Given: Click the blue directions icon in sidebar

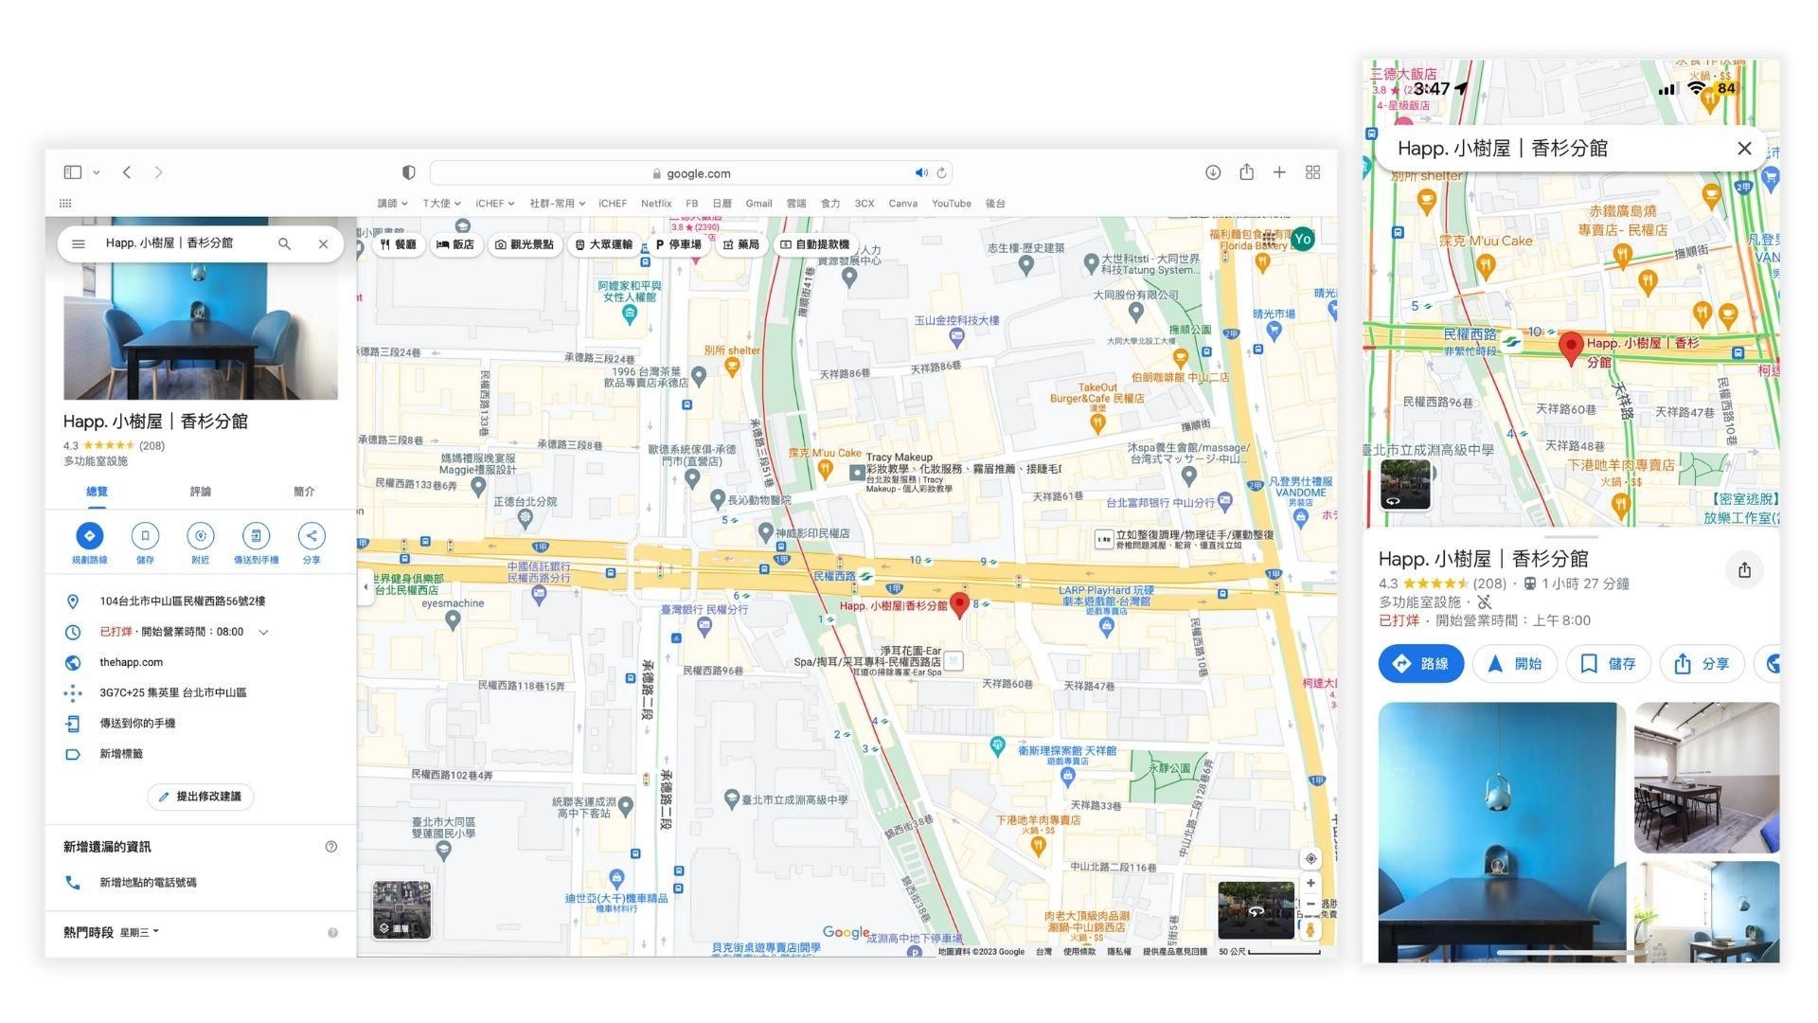Looking at the screenshot, I should pyautogui.click(x=89, y=535).
